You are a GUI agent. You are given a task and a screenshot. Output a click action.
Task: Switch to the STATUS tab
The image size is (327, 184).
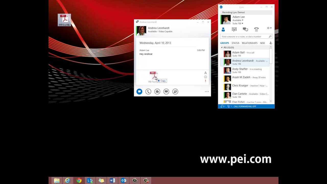pyautogui.click(x=235, y=43)
